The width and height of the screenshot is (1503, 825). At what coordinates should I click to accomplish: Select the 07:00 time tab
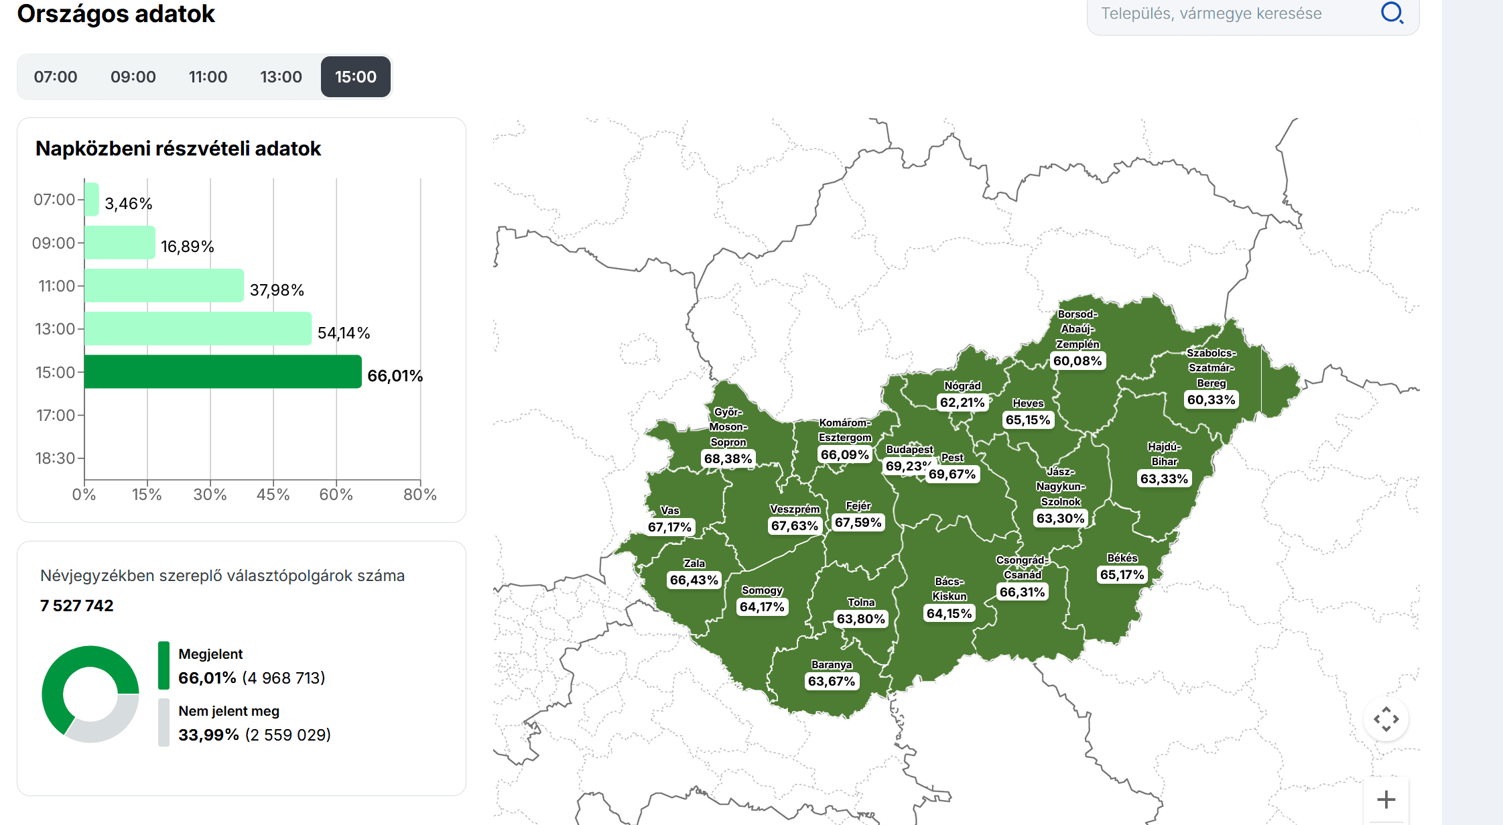coord(56,77)
